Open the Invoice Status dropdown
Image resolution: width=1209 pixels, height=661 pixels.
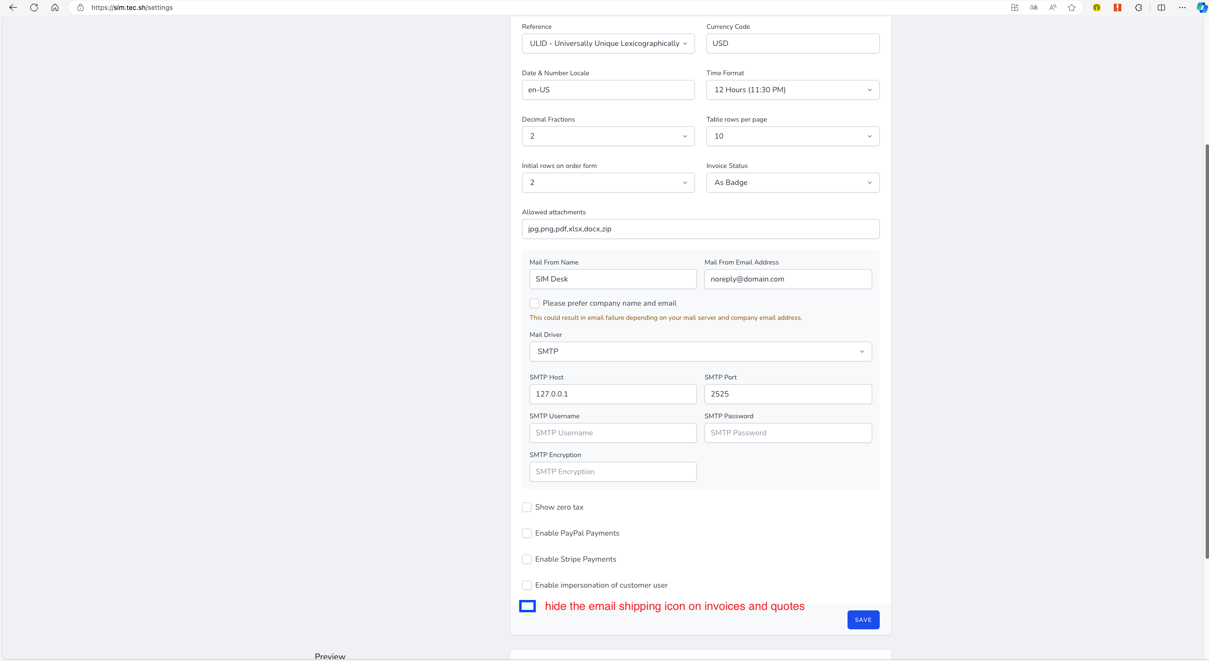click(x=793, y=183)
